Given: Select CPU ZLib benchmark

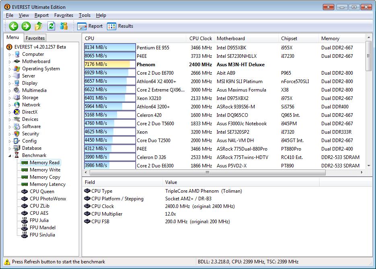Looking at the screenshot, I should (x=39, y=206).
